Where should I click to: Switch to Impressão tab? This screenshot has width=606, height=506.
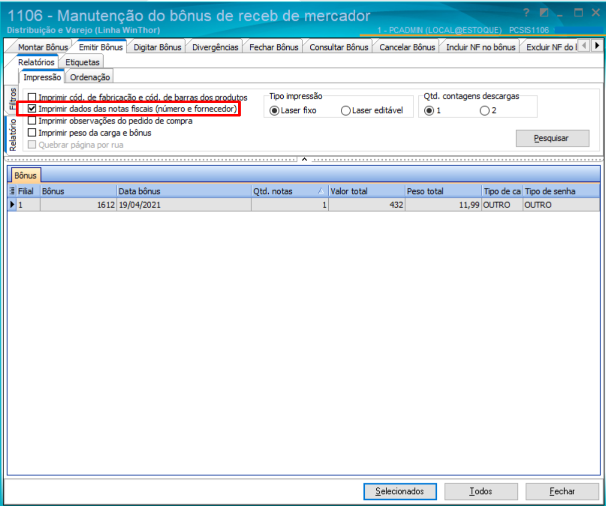(x=42, y=77)
